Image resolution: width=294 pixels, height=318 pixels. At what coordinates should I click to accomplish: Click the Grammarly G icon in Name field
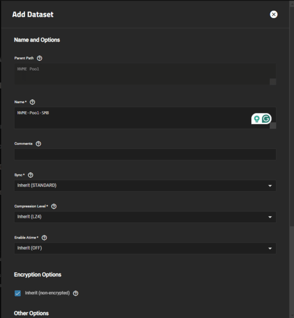click(x=266, y=119)
